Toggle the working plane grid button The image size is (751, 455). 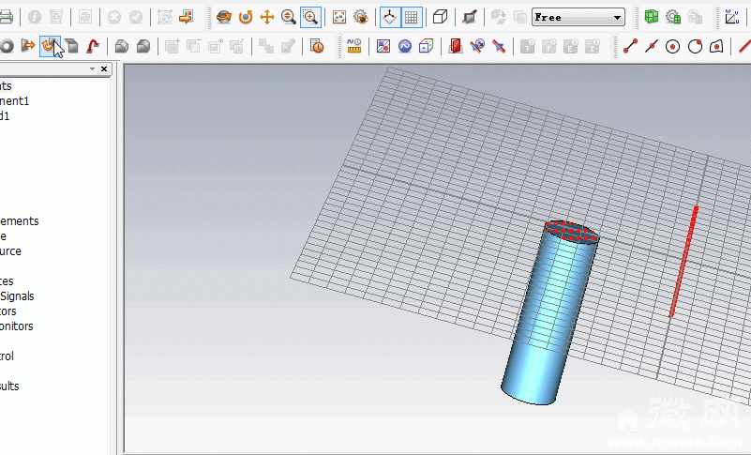pyautogui.click(x=412, y=18)
